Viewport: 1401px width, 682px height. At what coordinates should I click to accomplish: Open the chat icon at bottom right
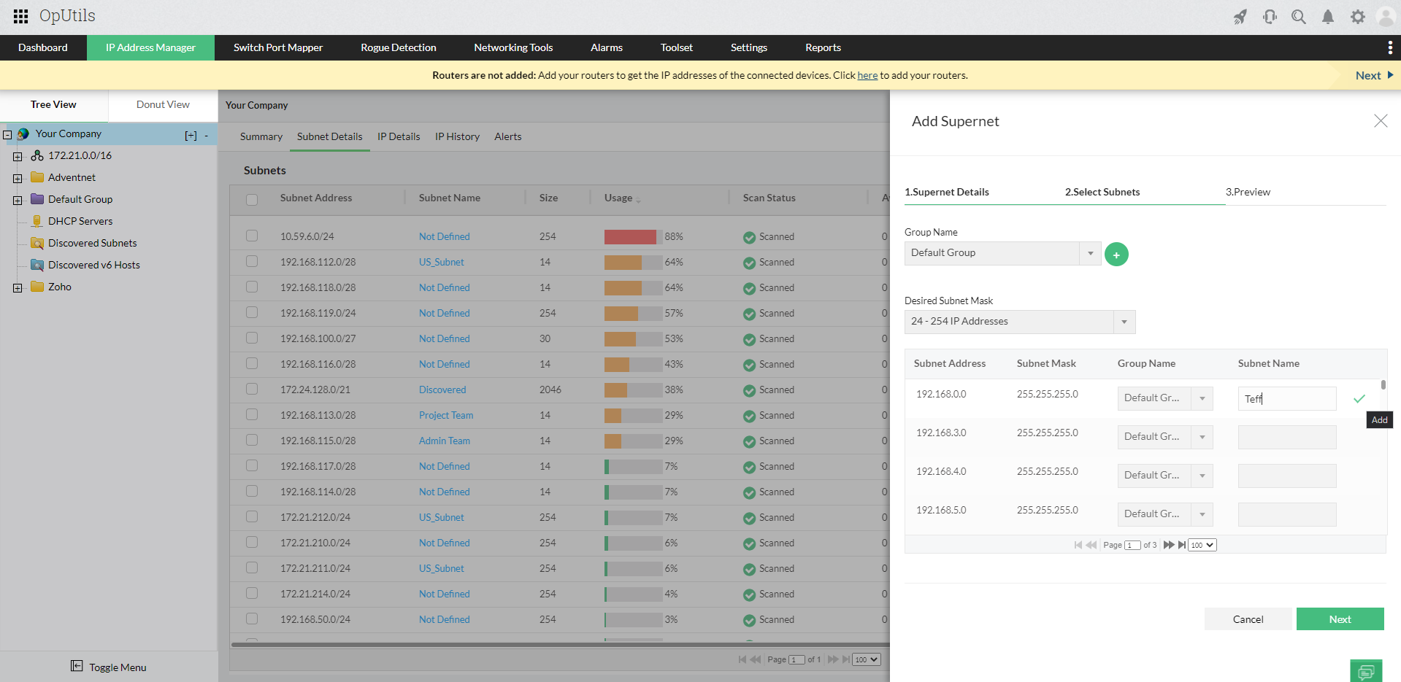click(1365, 671)
